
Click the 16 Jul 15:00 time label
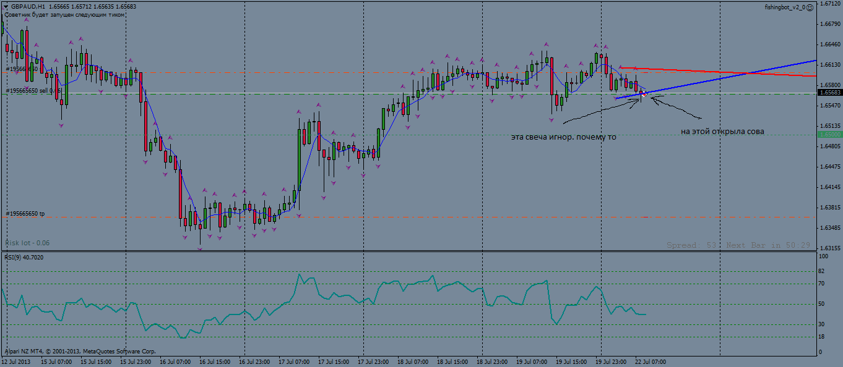tap(214, 361)
